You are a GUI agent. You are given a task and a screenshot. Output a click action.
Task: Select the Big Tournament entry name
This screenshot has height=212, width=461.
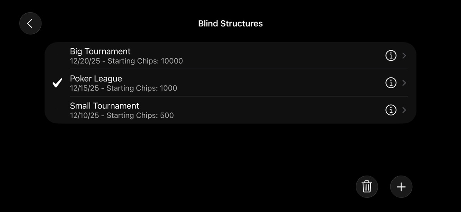100,51
